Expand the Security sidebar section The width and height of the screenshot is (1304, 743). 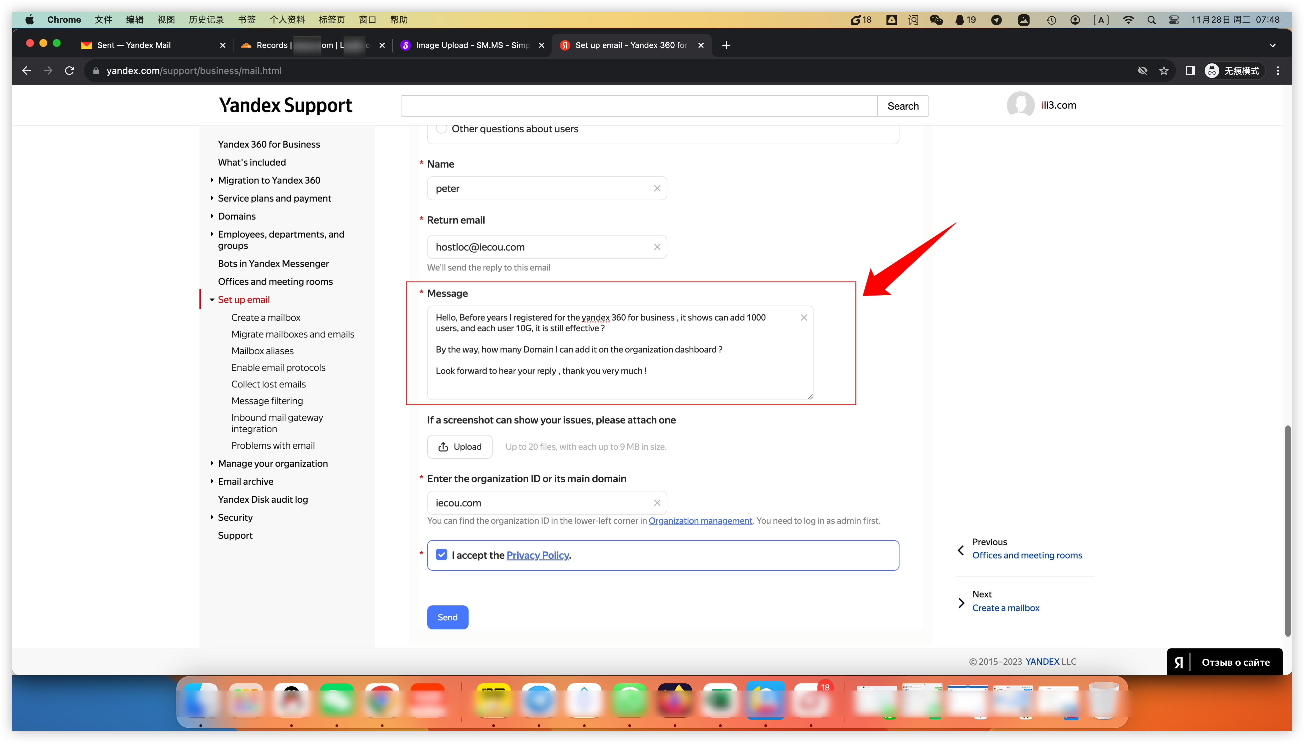pyautogui.click(x=212, y=517)
